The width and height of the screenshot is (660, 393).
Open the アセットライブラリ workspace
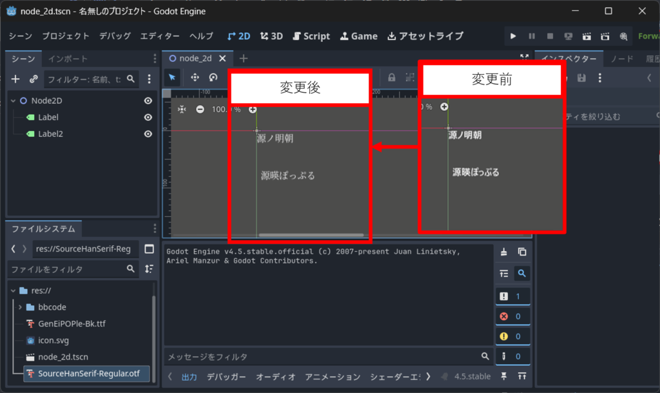coord(425,36)
